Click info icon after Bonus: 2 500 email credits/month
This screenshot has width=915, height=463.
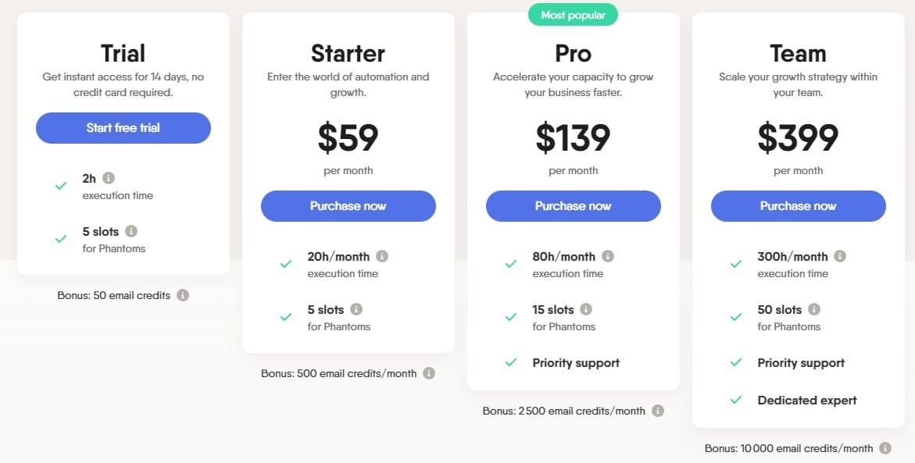point(658,411)
